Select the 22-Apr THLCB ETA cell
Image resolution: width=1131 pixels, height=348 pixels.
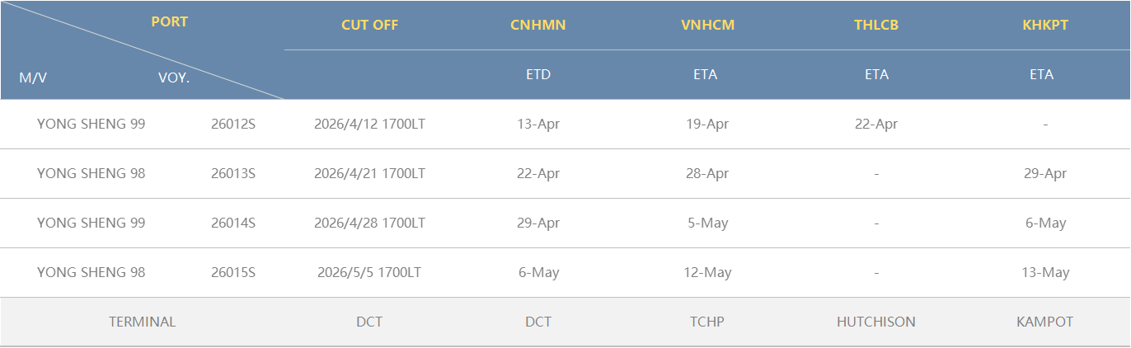(x=875, y=125)
